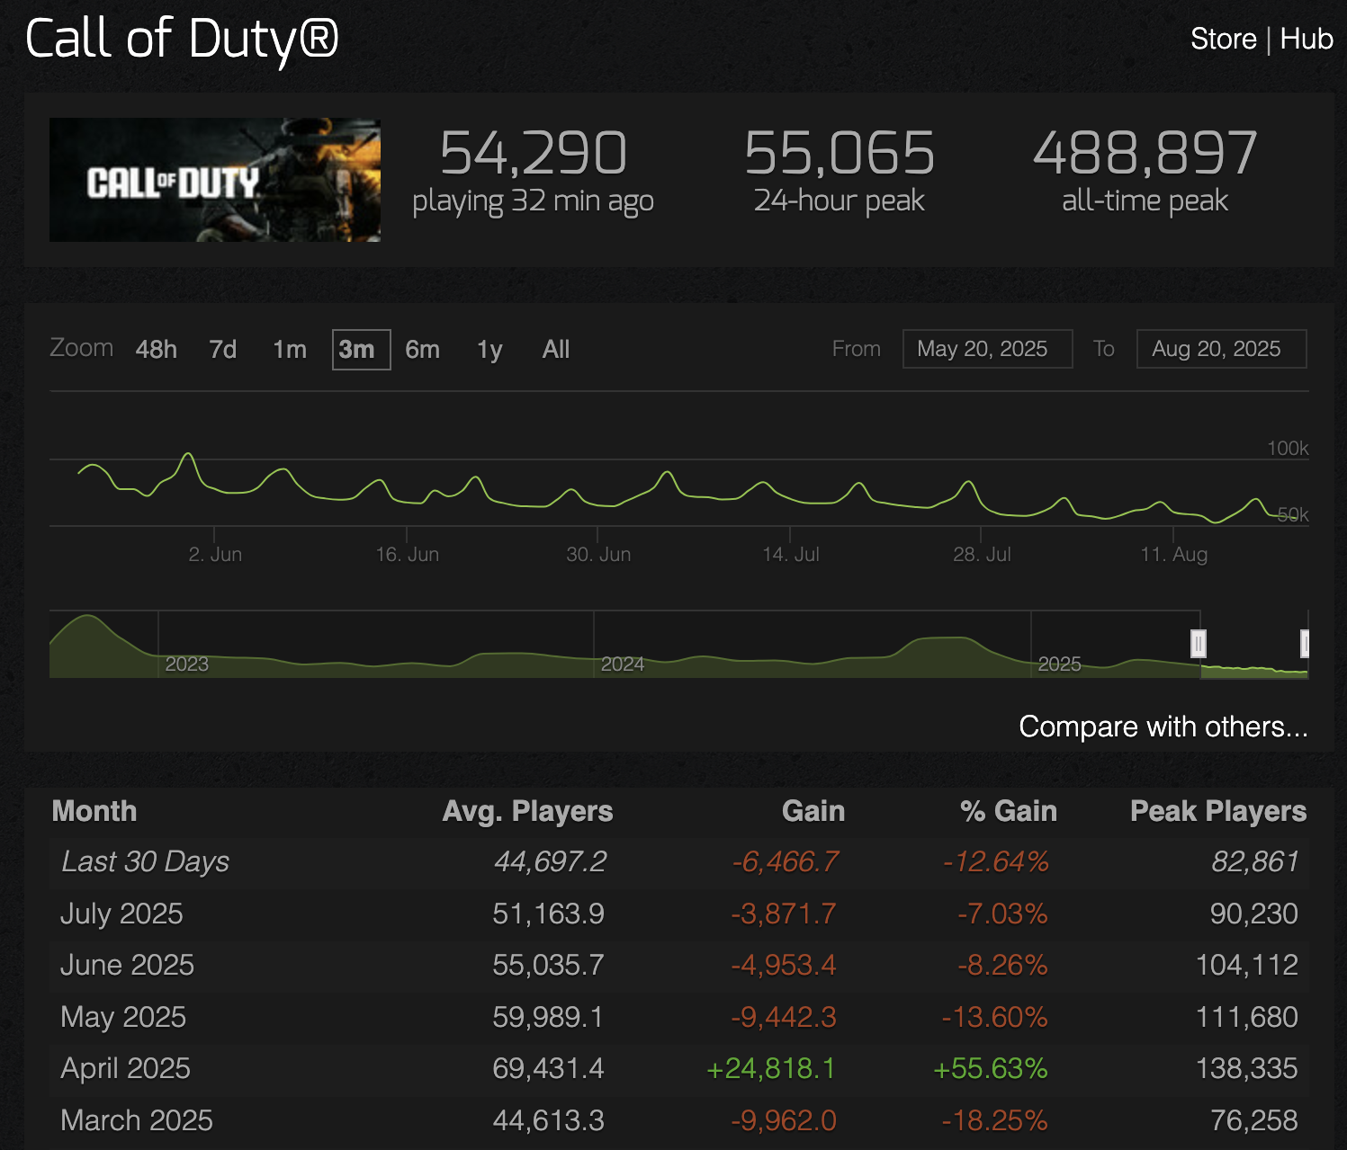
Task: Select the Last 30 Days row label
Action: pyautogui.click(x=145, y=862)
